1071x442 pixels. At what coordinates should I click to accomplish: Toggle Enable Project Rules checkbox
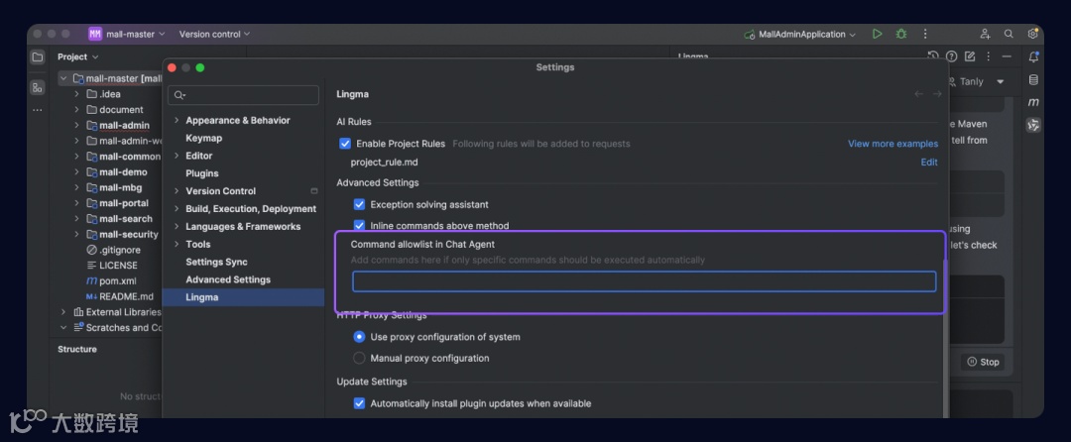tap(345, 144)
